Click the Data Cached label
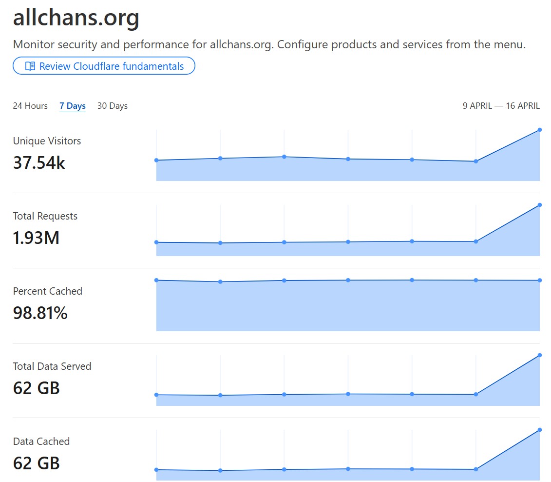The height and width of the screenshot is (482, 551). [x=41, y=442]
